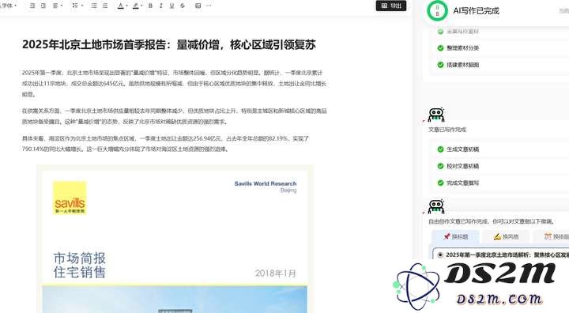Image resolution: width=569 pixels, height=313 pixels.
Task: Click the list style icon
Action: (74, 6)
